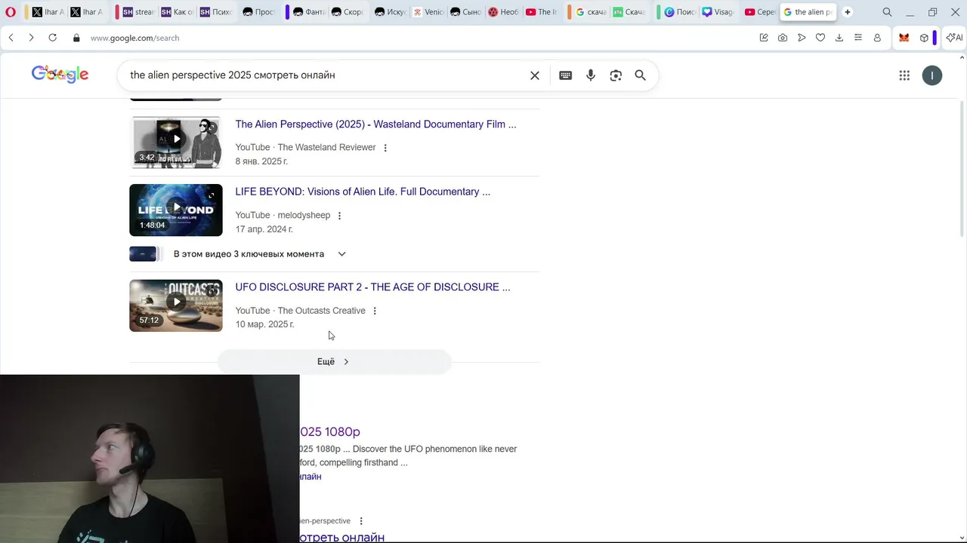Switch to the Venic tab
Screen dimensions: 967x543
click(x=427, y=12)
